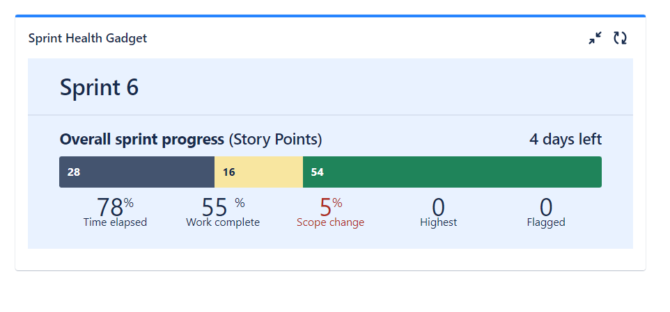This screenshot has height=312, width=670.
Task: Click the (Story Points) text
Action: (x=275, y=140)
